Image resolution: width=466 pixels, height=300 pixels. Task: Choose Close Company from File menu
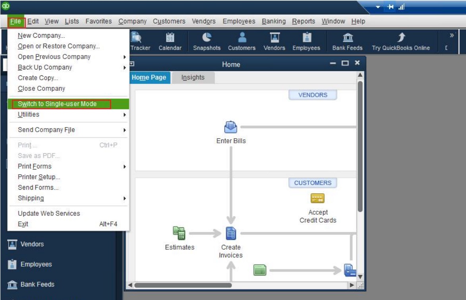coord(41,88)
